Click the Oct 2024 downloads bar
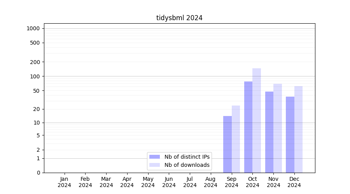Image resolution: width=350 pixels, height=194 pixels. (x=257, y=120)
